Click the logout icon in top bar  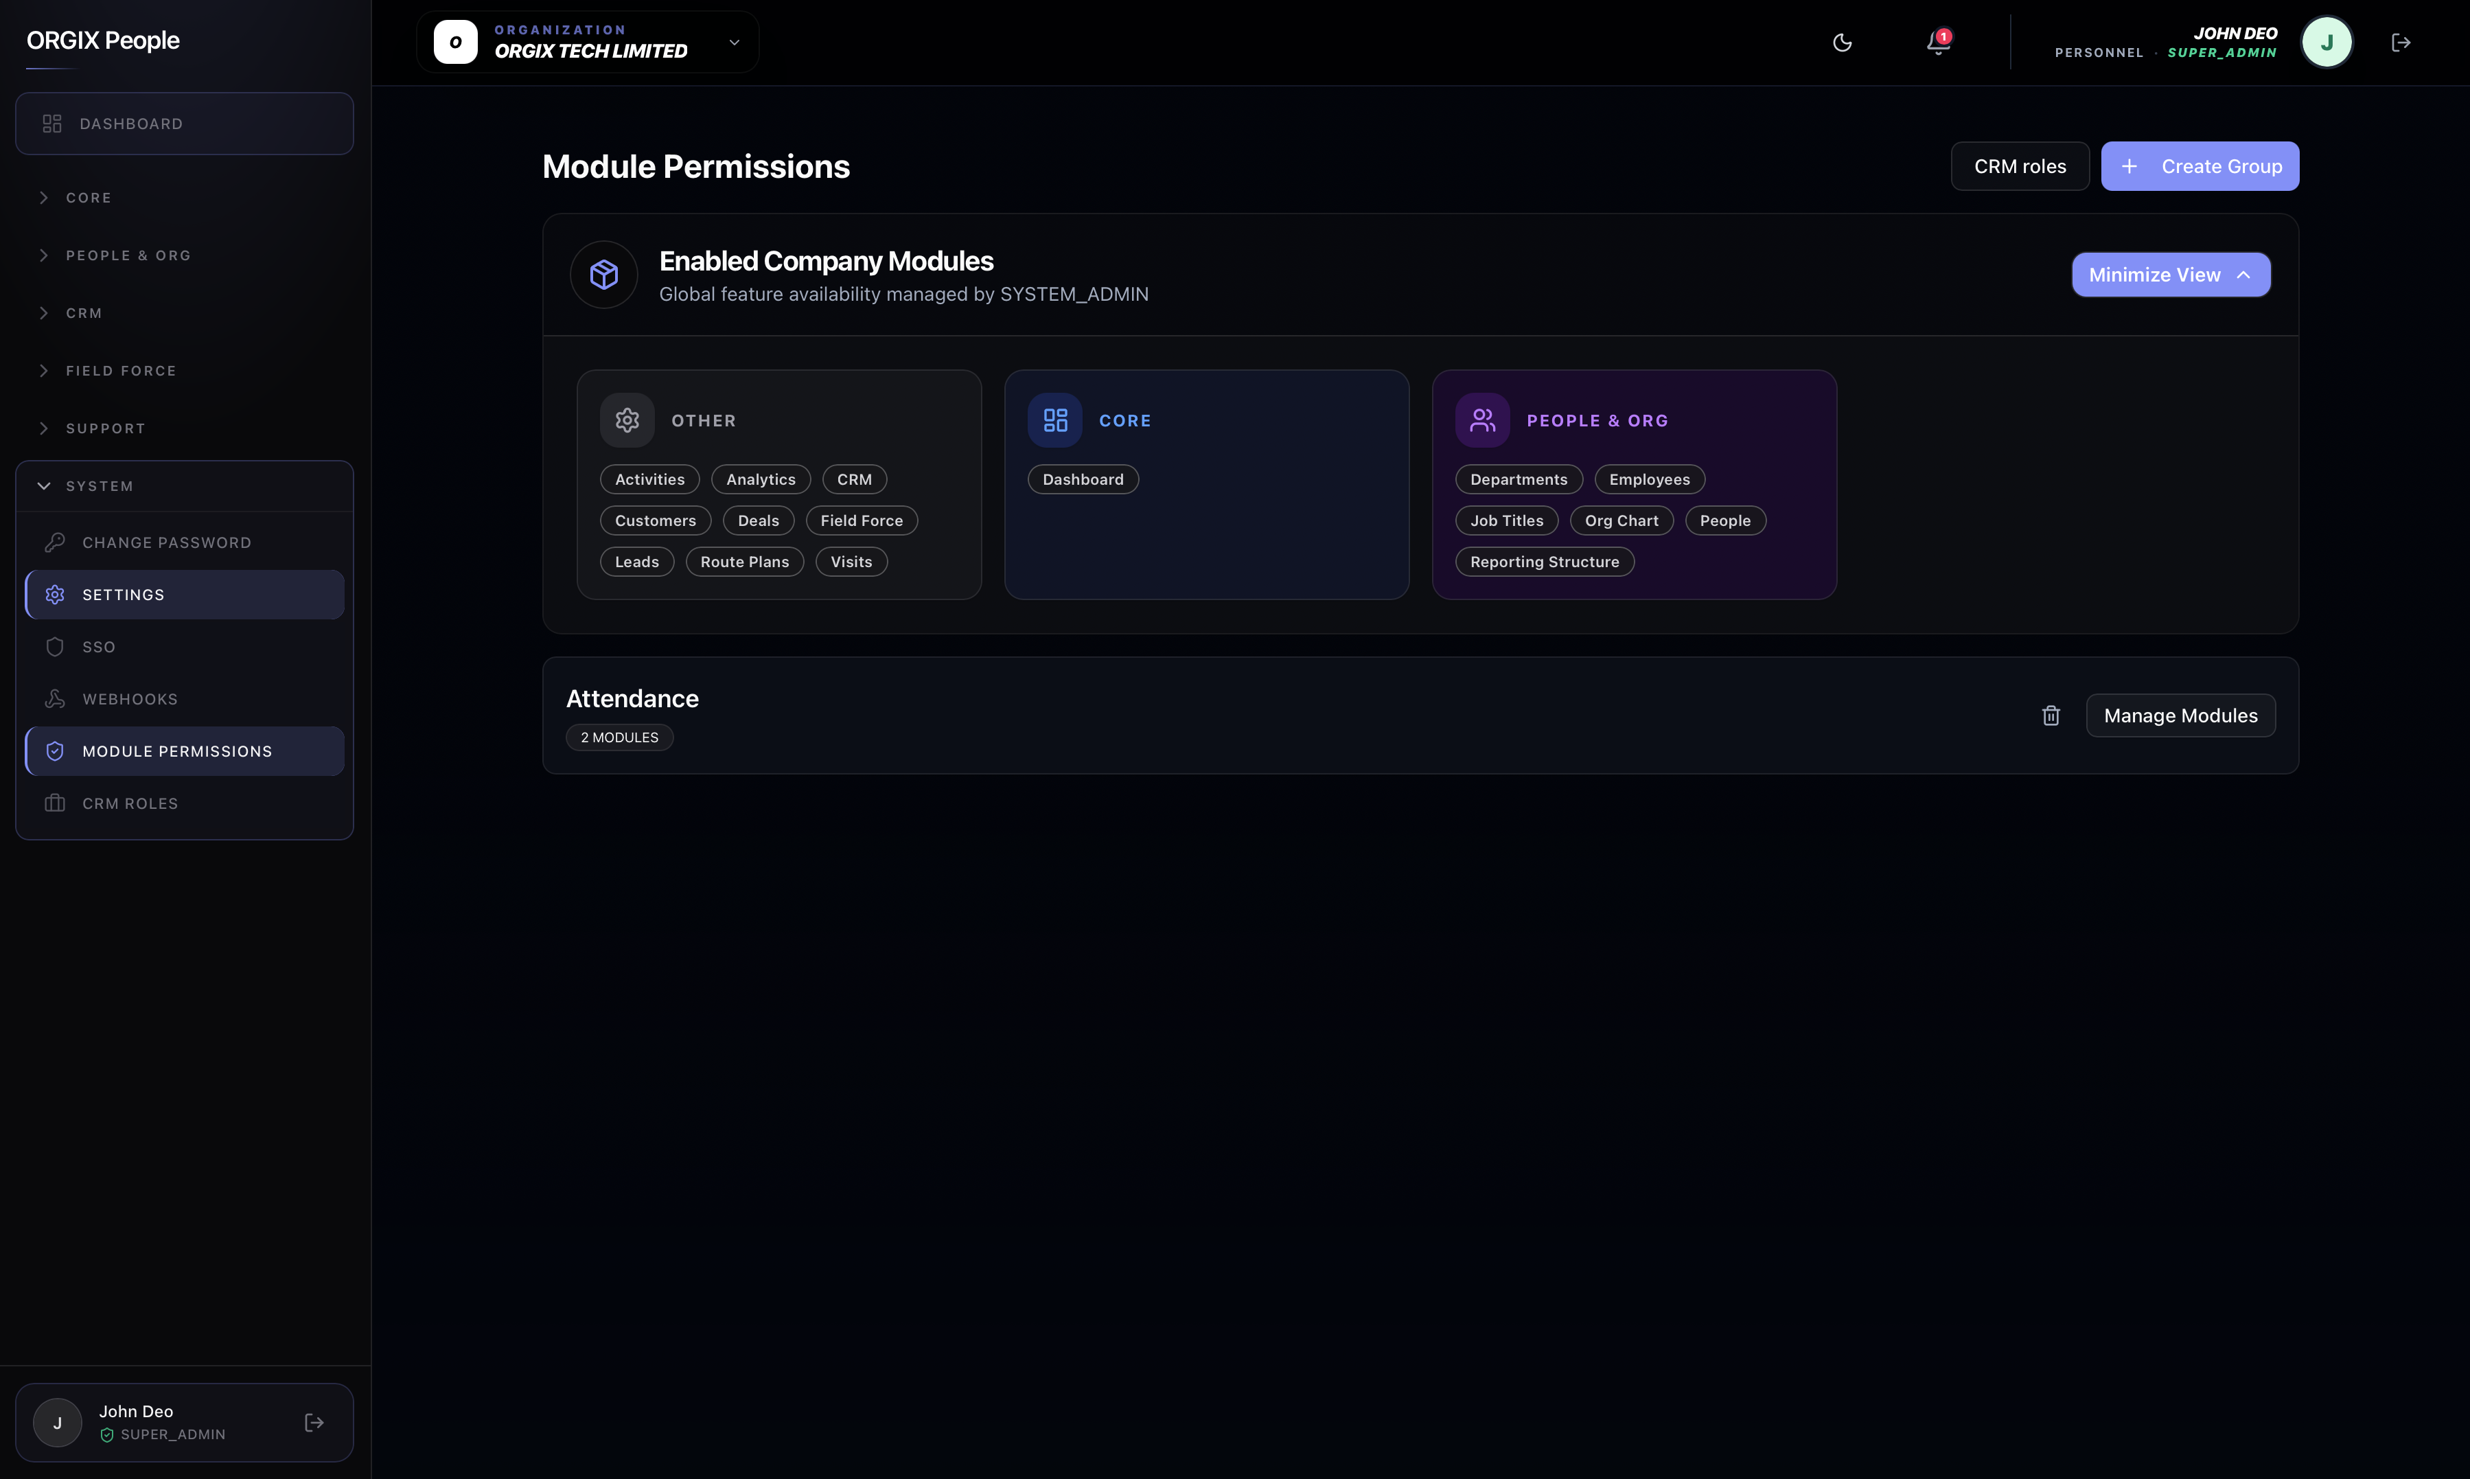[2401, 43]
